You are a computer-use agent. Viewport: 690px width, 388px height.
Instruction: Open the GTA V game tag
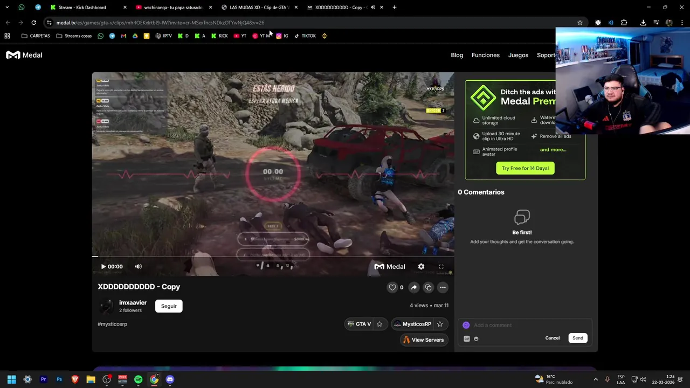[x=359, y=324]
